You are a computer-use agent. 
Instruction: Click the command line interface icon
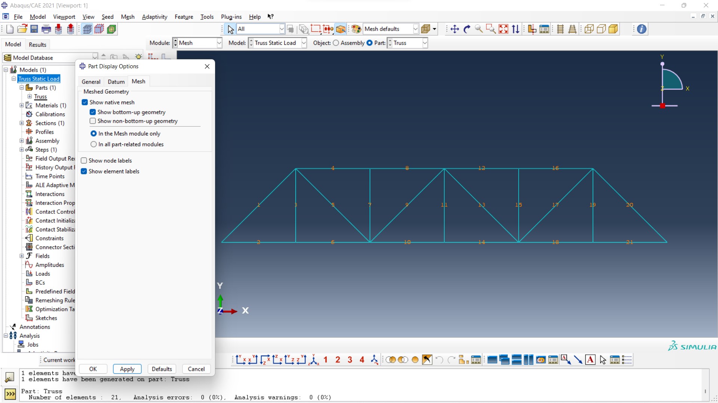tap(10, 394)
